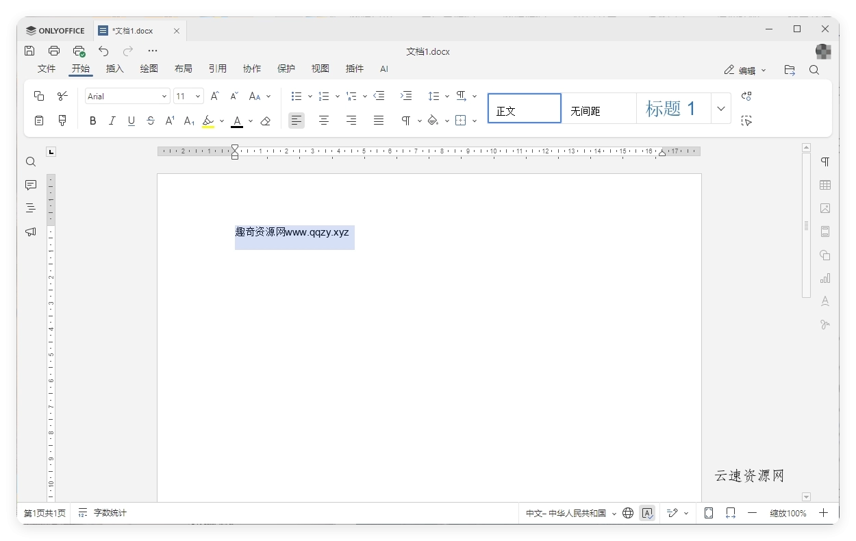Toggle bold formatting for selected text

92,121
